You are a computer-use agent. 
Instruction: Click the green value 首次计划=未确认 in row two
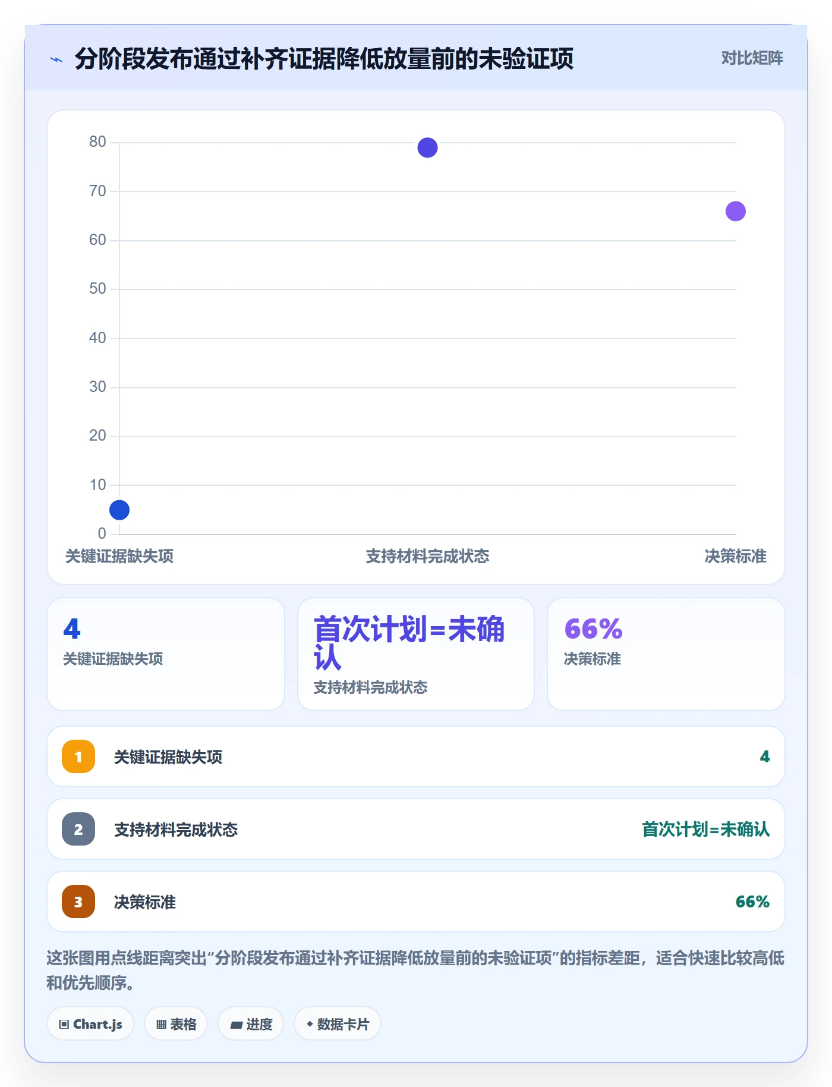click(x=706, y=829)
